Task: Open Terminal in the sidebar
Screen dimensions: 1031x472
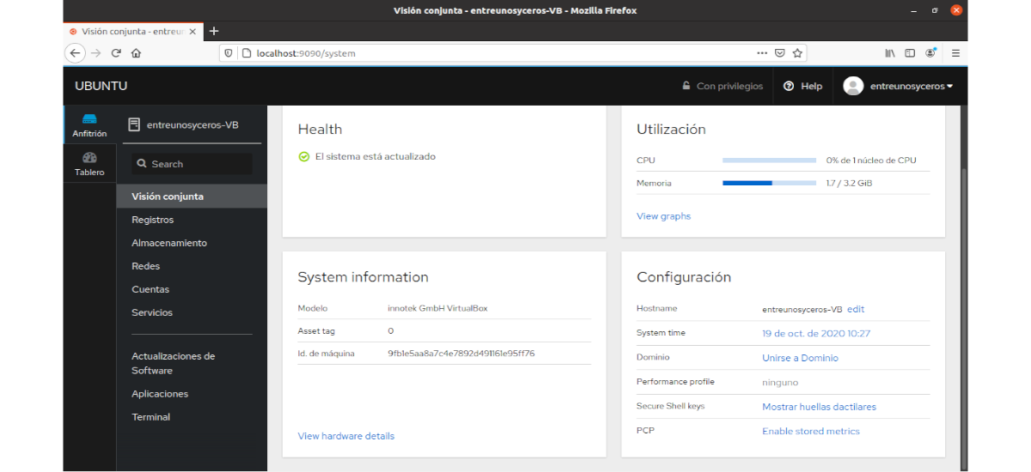Action: point(192,417)
